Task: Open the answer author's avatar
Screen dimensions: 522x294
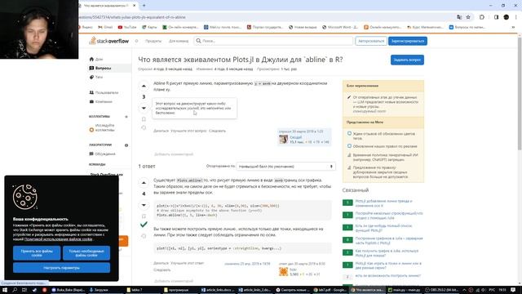Action: [x=283, y=272]
